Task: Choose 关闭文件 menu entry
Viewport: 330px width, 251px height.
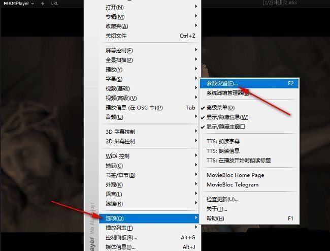Action: [x=150, y=36]
